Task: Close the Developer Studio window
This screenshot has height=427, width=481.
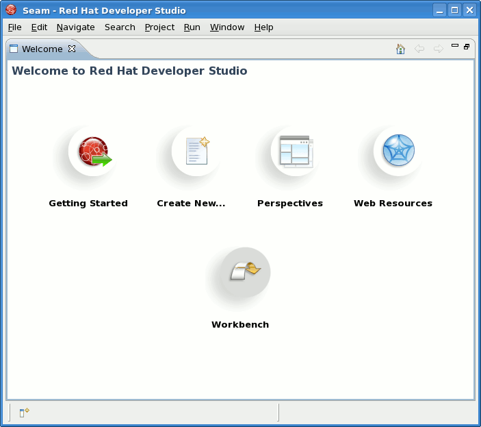Action: (x=469, y=10)
